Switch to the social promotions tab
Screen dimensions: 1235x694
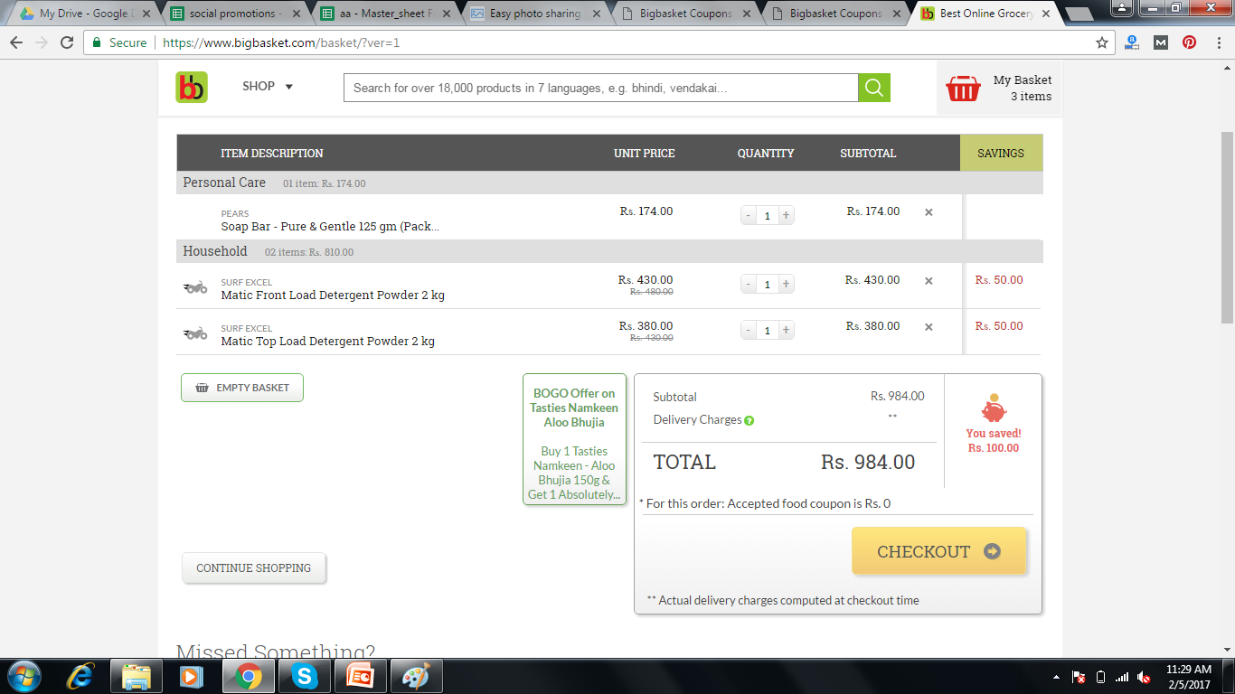coord(233,14)
